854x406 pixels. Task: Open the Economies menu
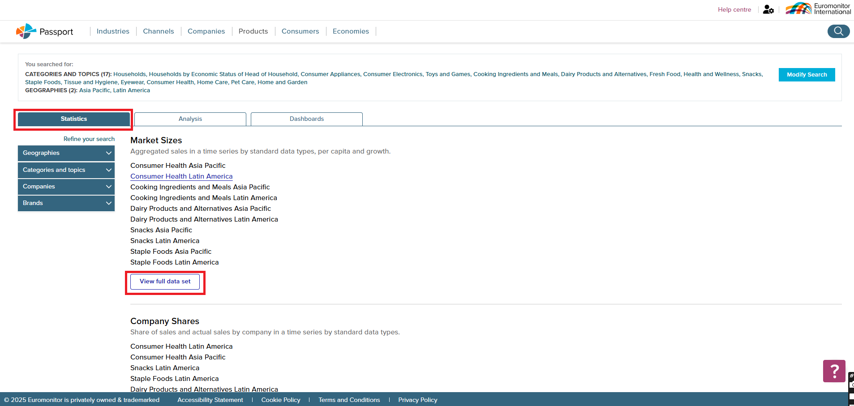pos(351,31)
